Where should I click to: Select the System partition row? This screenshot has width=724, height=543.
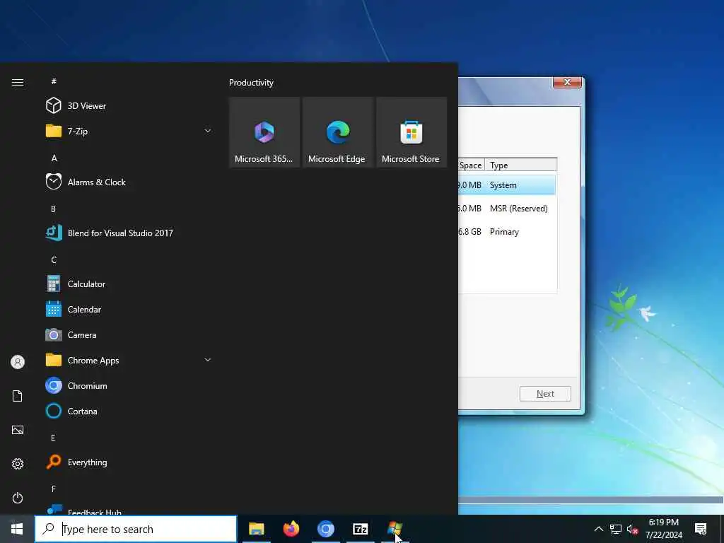click(x=507, y=185)
